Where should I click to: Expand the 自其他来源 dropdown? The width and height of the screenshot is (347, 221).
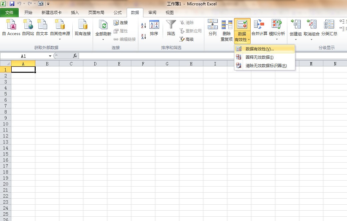point(60,39)
